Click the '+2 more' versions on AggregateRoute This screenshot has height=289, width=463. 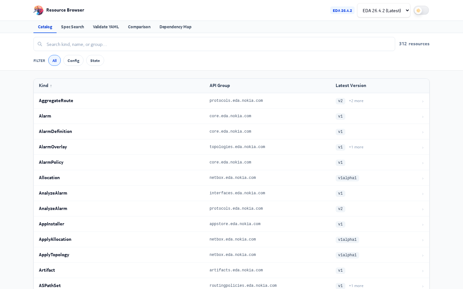pyautogui.click(x=356, y=101)
